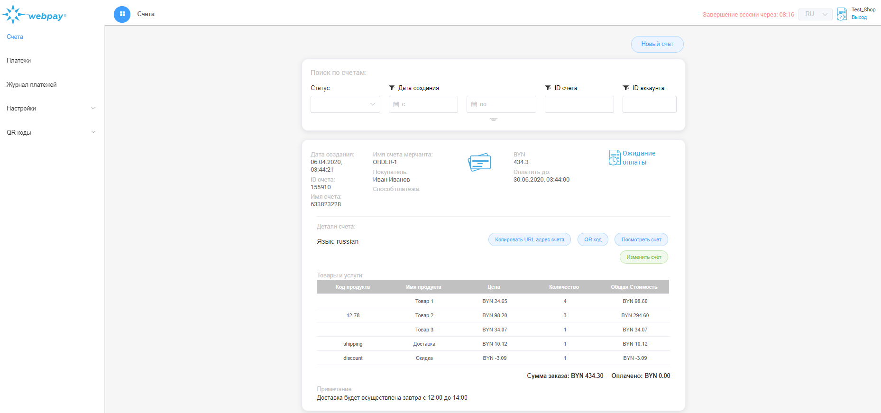Image resolution: width=881 pixels, height=413 pixels.
Task: Click the filter icon beside ID аккаунта
Action: [x=626, y=88]
